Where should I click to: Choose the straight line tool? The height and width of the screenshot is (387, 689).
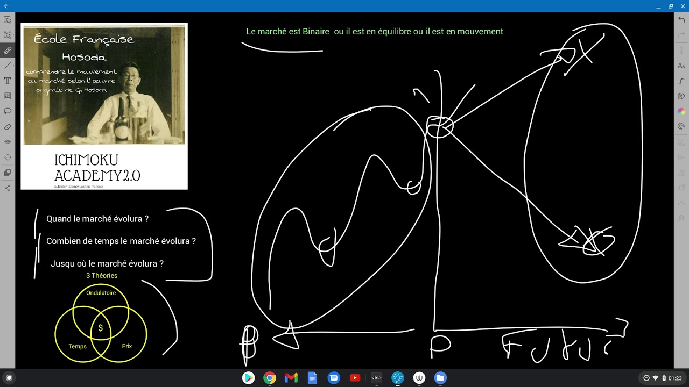click(x=8, y=66)
